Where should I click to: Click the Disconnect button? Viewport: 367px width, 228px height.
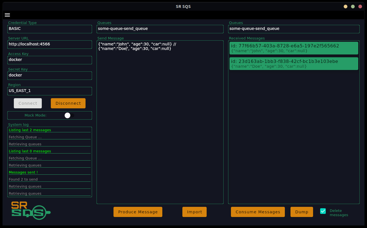click(x=68, y=103)
